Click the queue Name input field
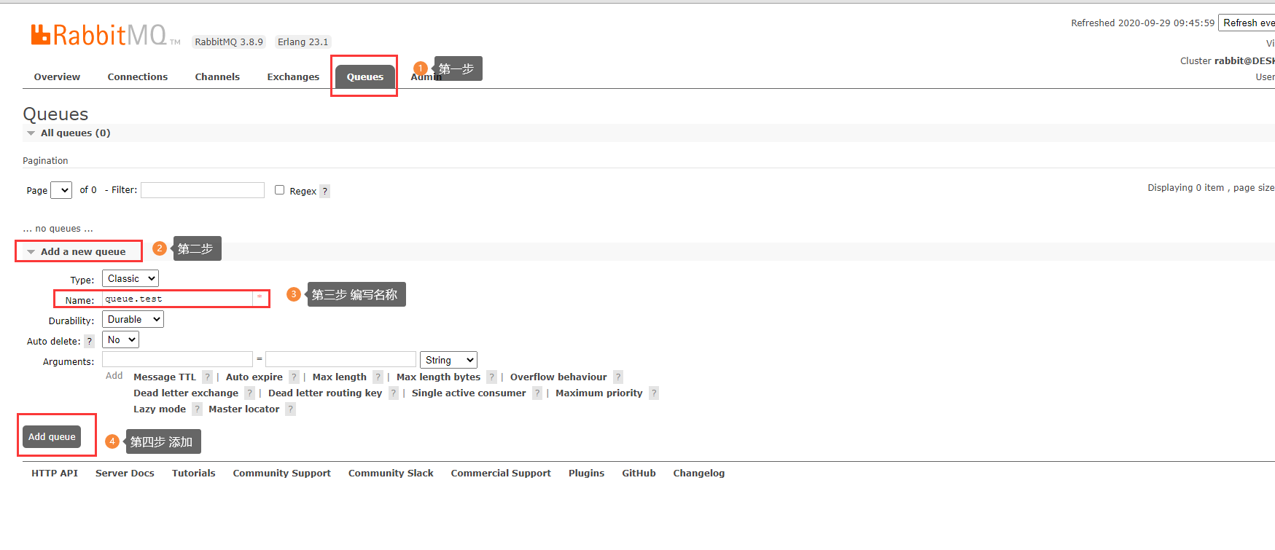The width and height of the screenshot is (1275, 550). point(177,299)
